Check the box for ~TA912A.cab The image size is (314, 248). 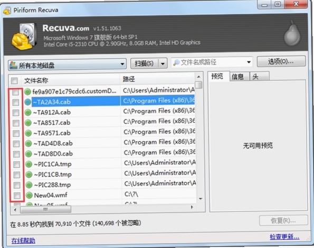point(16,113)
